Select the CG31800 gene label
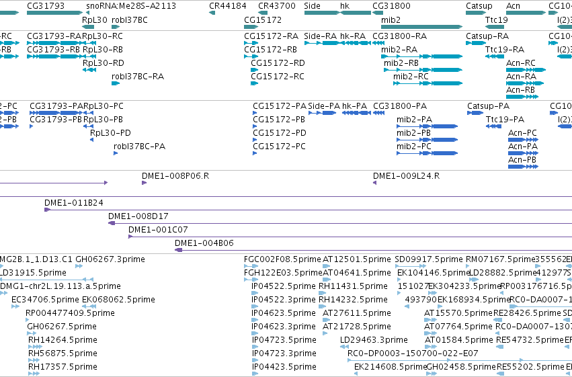Viewport: 572px width, 377px height. (x=391, y=6)
